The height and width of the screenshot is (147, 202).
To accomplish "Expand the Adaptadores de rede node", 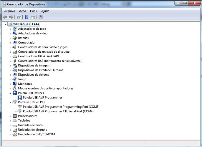I will point(10,29).
